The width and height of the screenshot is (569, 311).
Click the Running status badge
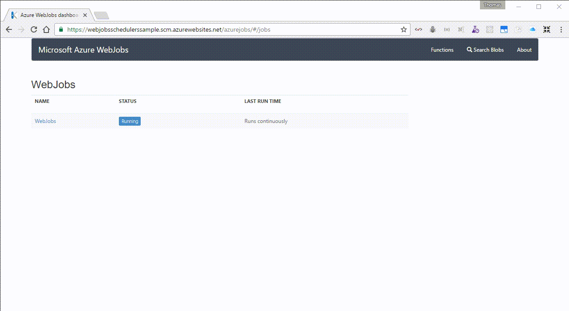tap(130, 121)
